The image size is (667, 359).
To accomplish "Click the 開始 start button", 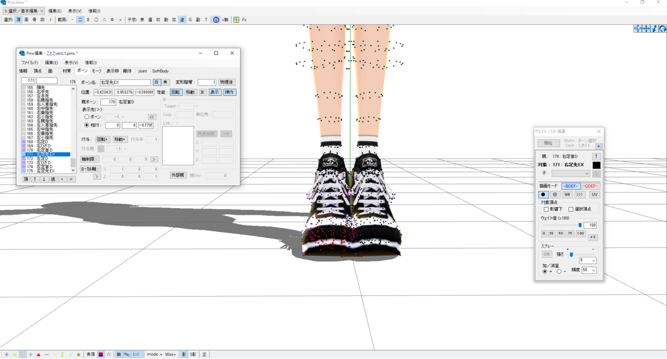I will 548,143.
